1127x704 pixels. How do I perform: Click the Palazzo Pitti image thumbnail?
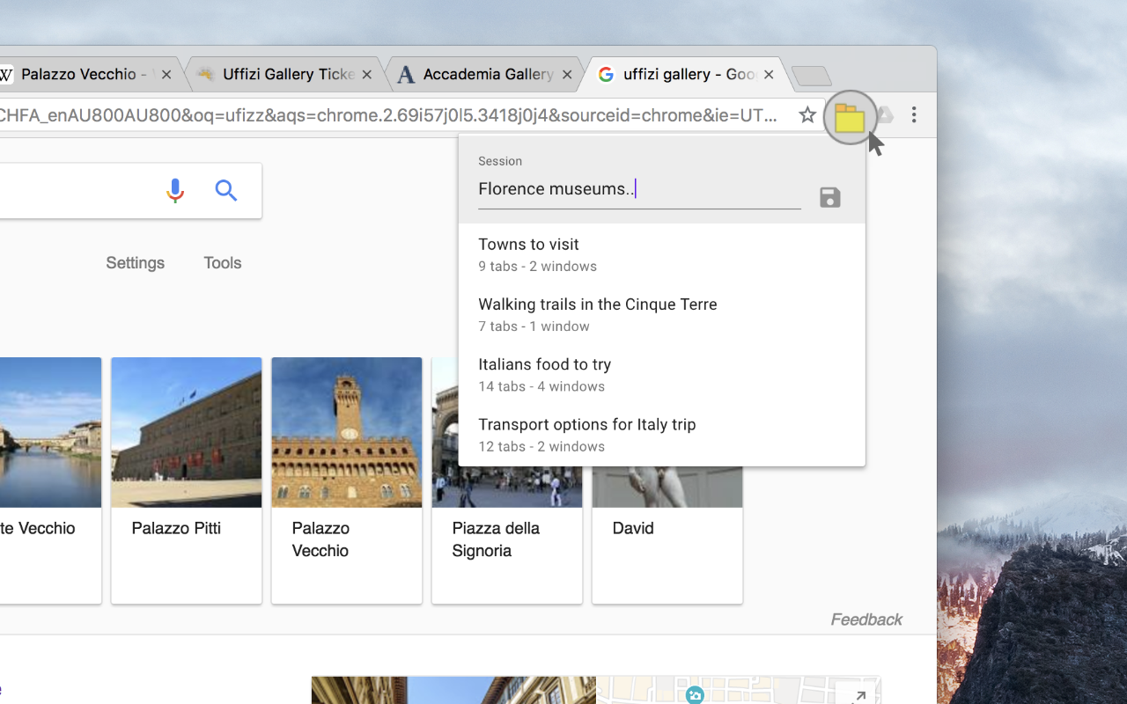click(186, 432)
